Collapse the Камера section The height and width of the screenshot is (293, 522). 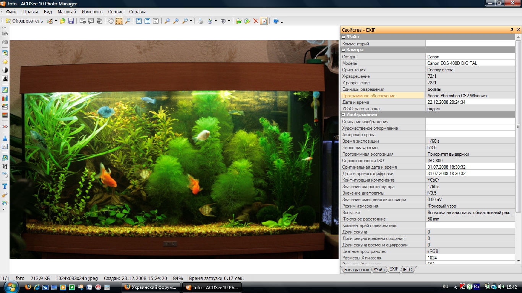(x=344, y=50)
